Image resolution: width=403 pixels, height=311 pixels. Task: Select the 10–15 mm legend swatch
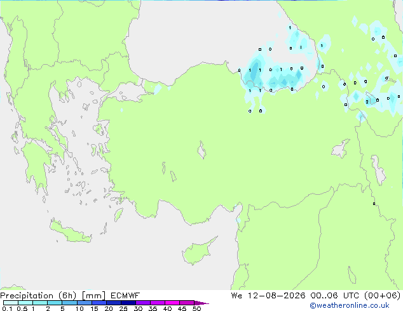84,303
